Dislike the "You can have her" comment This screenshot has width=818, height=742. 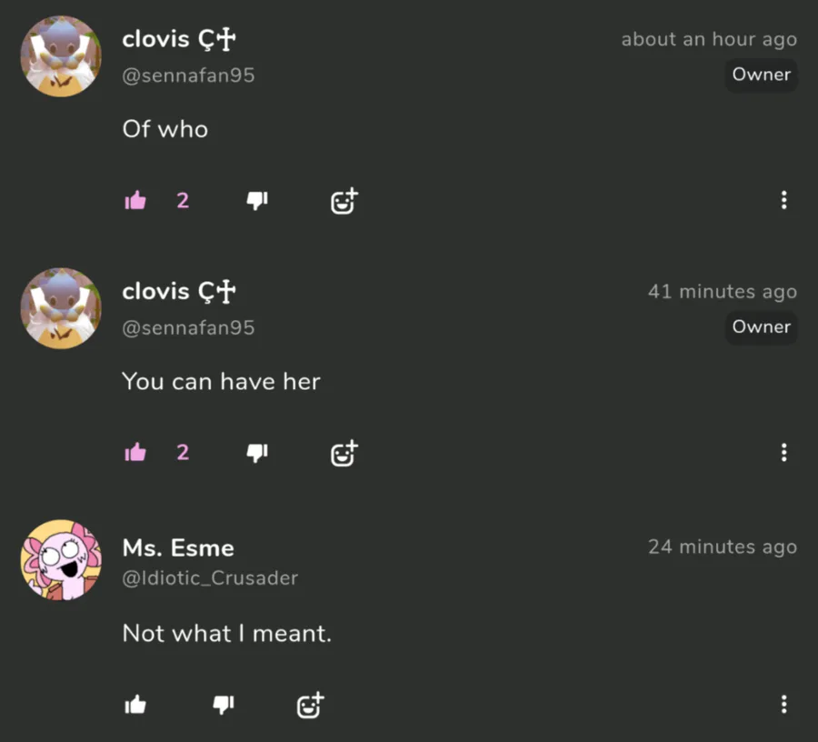257,453
